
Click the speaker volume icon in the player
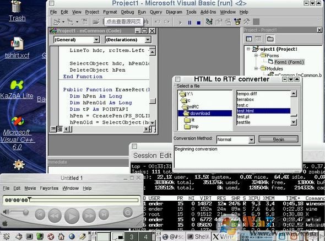[x=6, y=212]
